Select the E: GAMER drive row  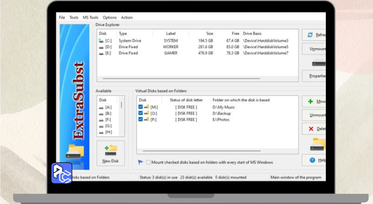pos(193,53)
